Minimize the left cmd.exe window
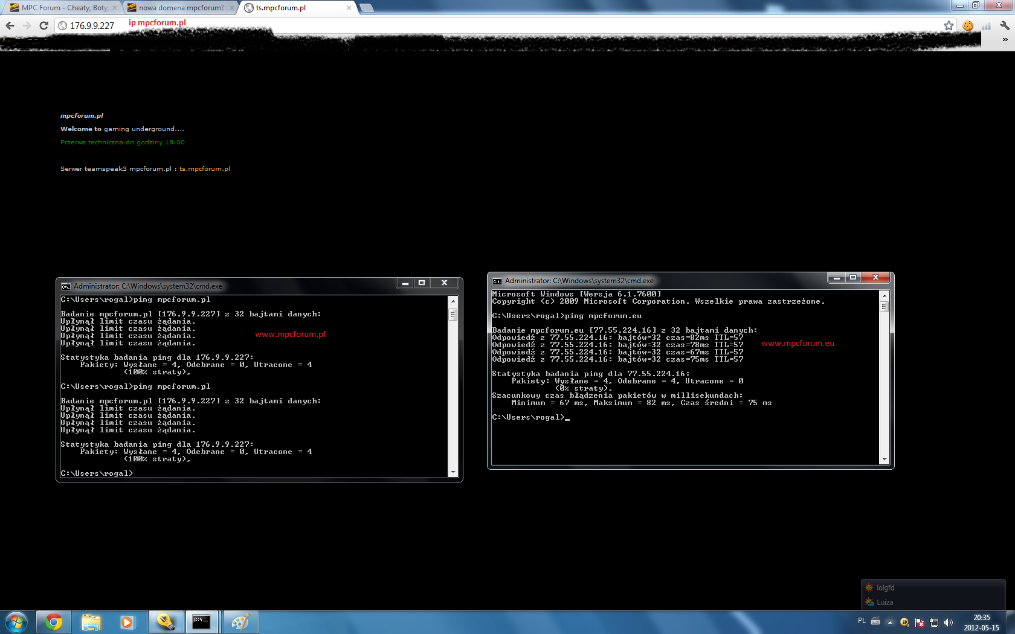This screenshot has height=634, width=1015. click(405, 283)
